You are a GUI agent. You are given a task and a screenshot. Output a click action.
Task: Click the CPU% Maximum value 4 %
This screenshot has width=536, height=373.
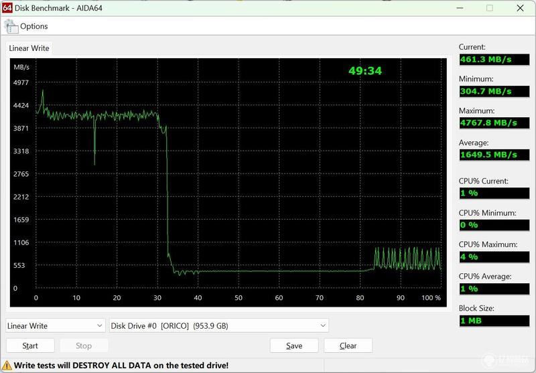pyautogui.click(x=494, y=257)
